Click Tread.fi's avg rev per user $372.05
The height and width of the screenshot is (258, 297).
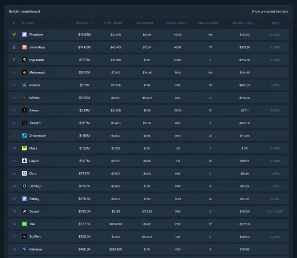[x=245, y=123]
